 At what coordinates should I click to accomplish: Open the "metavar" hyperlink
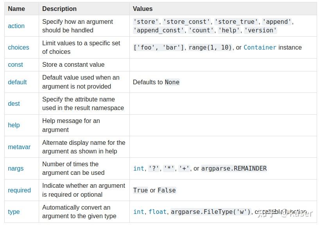click(18, 147)
